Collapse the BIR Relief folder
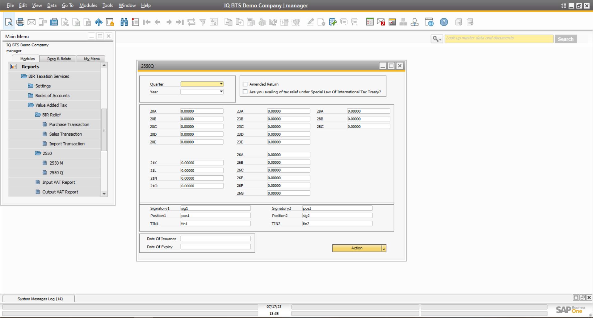Image resolution: width=593 pixels, height=318 pixels. click(38, 115)
